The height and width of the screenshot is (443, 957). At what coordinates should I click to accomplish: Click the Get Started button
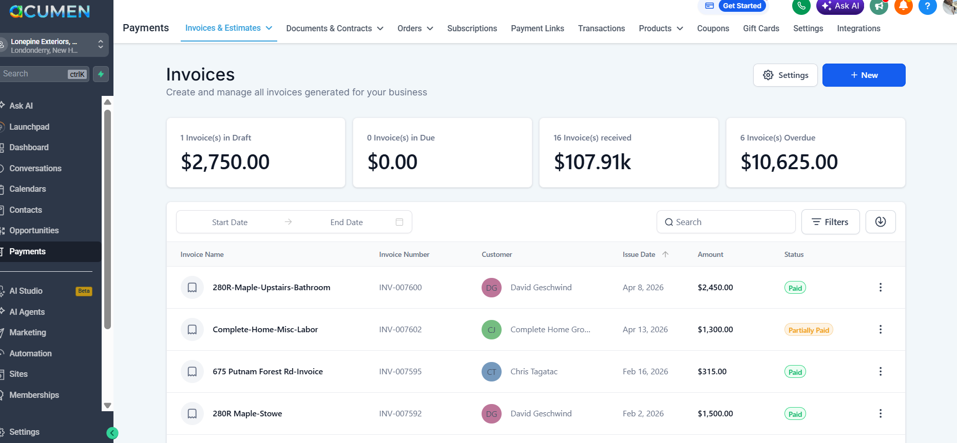[742, 6]
